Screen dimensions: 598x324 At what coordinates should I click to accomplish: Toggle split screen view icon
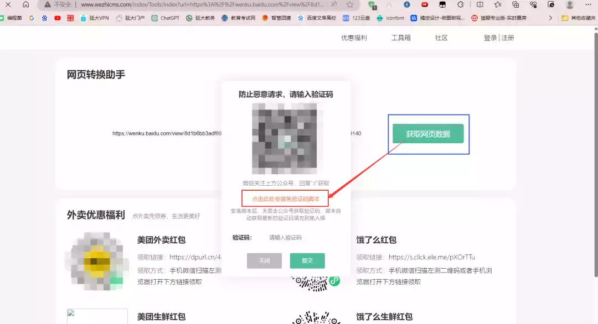pyautogui.click(x=480, y=4)
